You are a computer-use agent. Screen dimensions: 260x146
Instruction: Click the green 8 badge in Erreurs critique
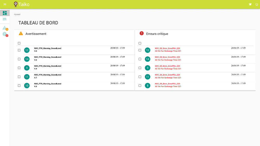tap(148, 86)
